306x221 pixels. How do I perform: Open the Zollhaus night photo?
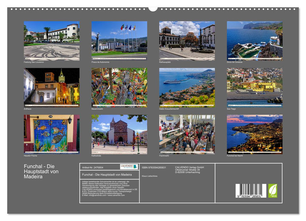point(51,88)
